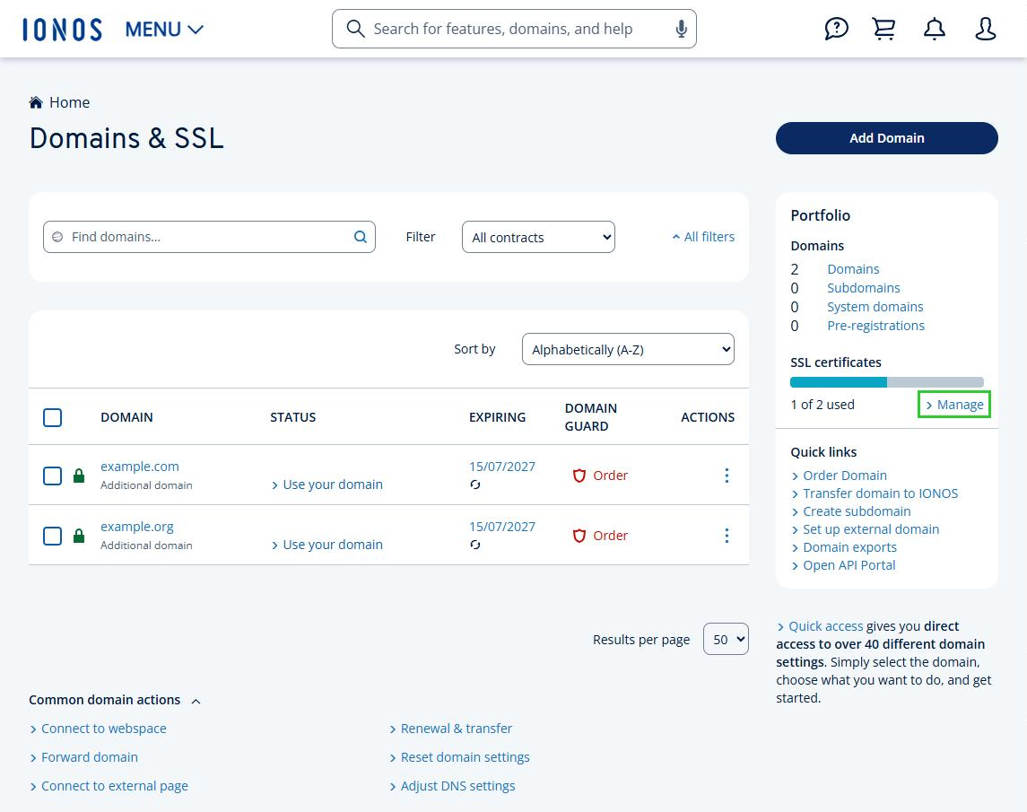This screenshot has width=1027, height=812.
Task: Open the All contracts filter dropdown
Action: coord(538,237)
